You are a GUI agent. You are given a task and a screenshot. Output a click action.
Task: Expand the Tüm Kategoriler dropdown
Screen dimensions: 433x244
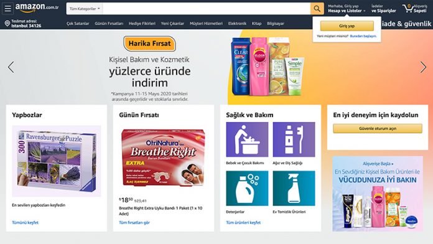point(85,9)
